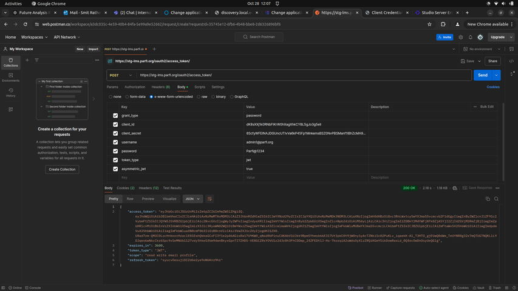Switch to the response Headers (12) tab
This screenshot has height=291, width=518.
pos(148,188)
